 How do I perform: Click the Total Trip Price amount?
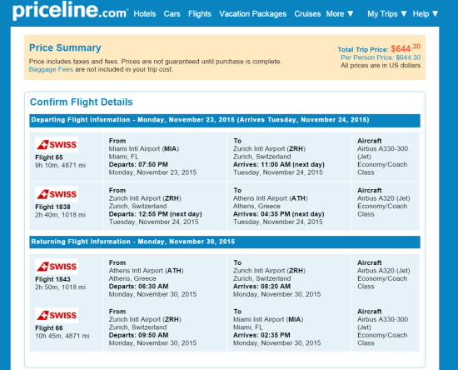click(406, 48)
